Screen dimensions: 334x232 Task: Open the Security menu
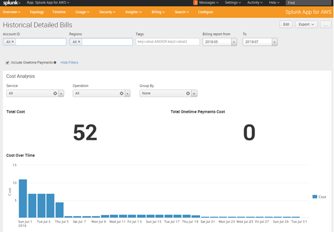click(x=107, y=12)
